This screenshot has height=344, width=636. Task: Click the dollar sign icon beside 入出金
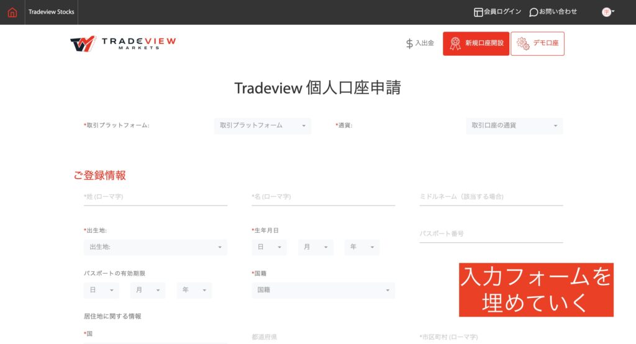[x=409, y=43]
